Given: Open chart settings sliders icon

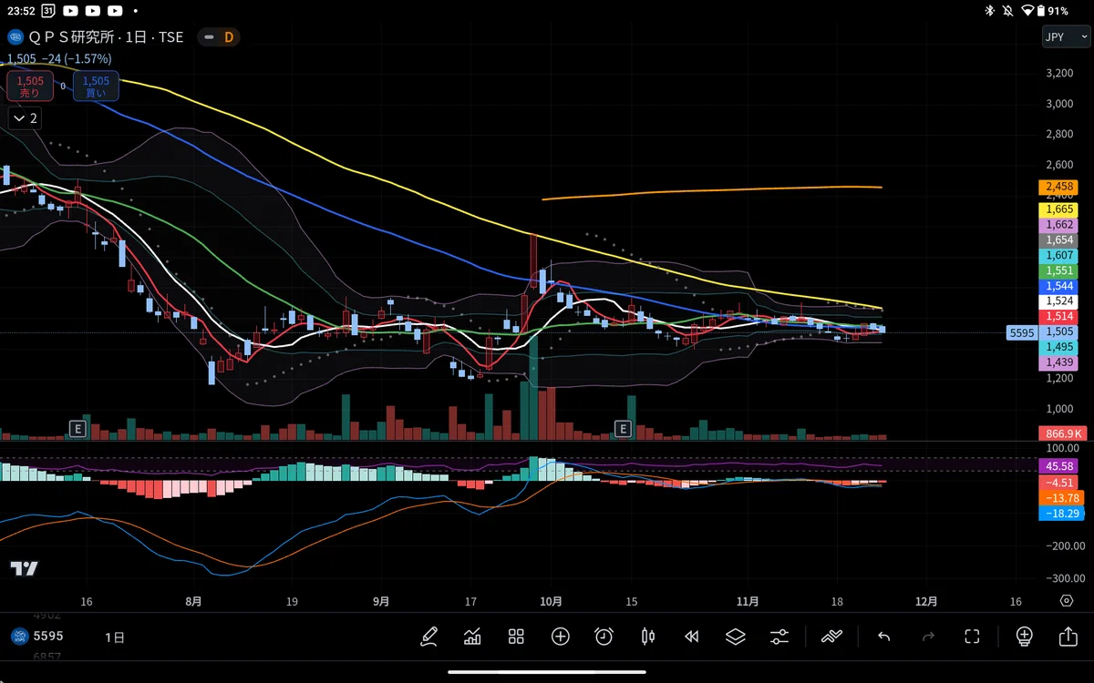Looking at the screenshot, I should click(x=779, y=637).
